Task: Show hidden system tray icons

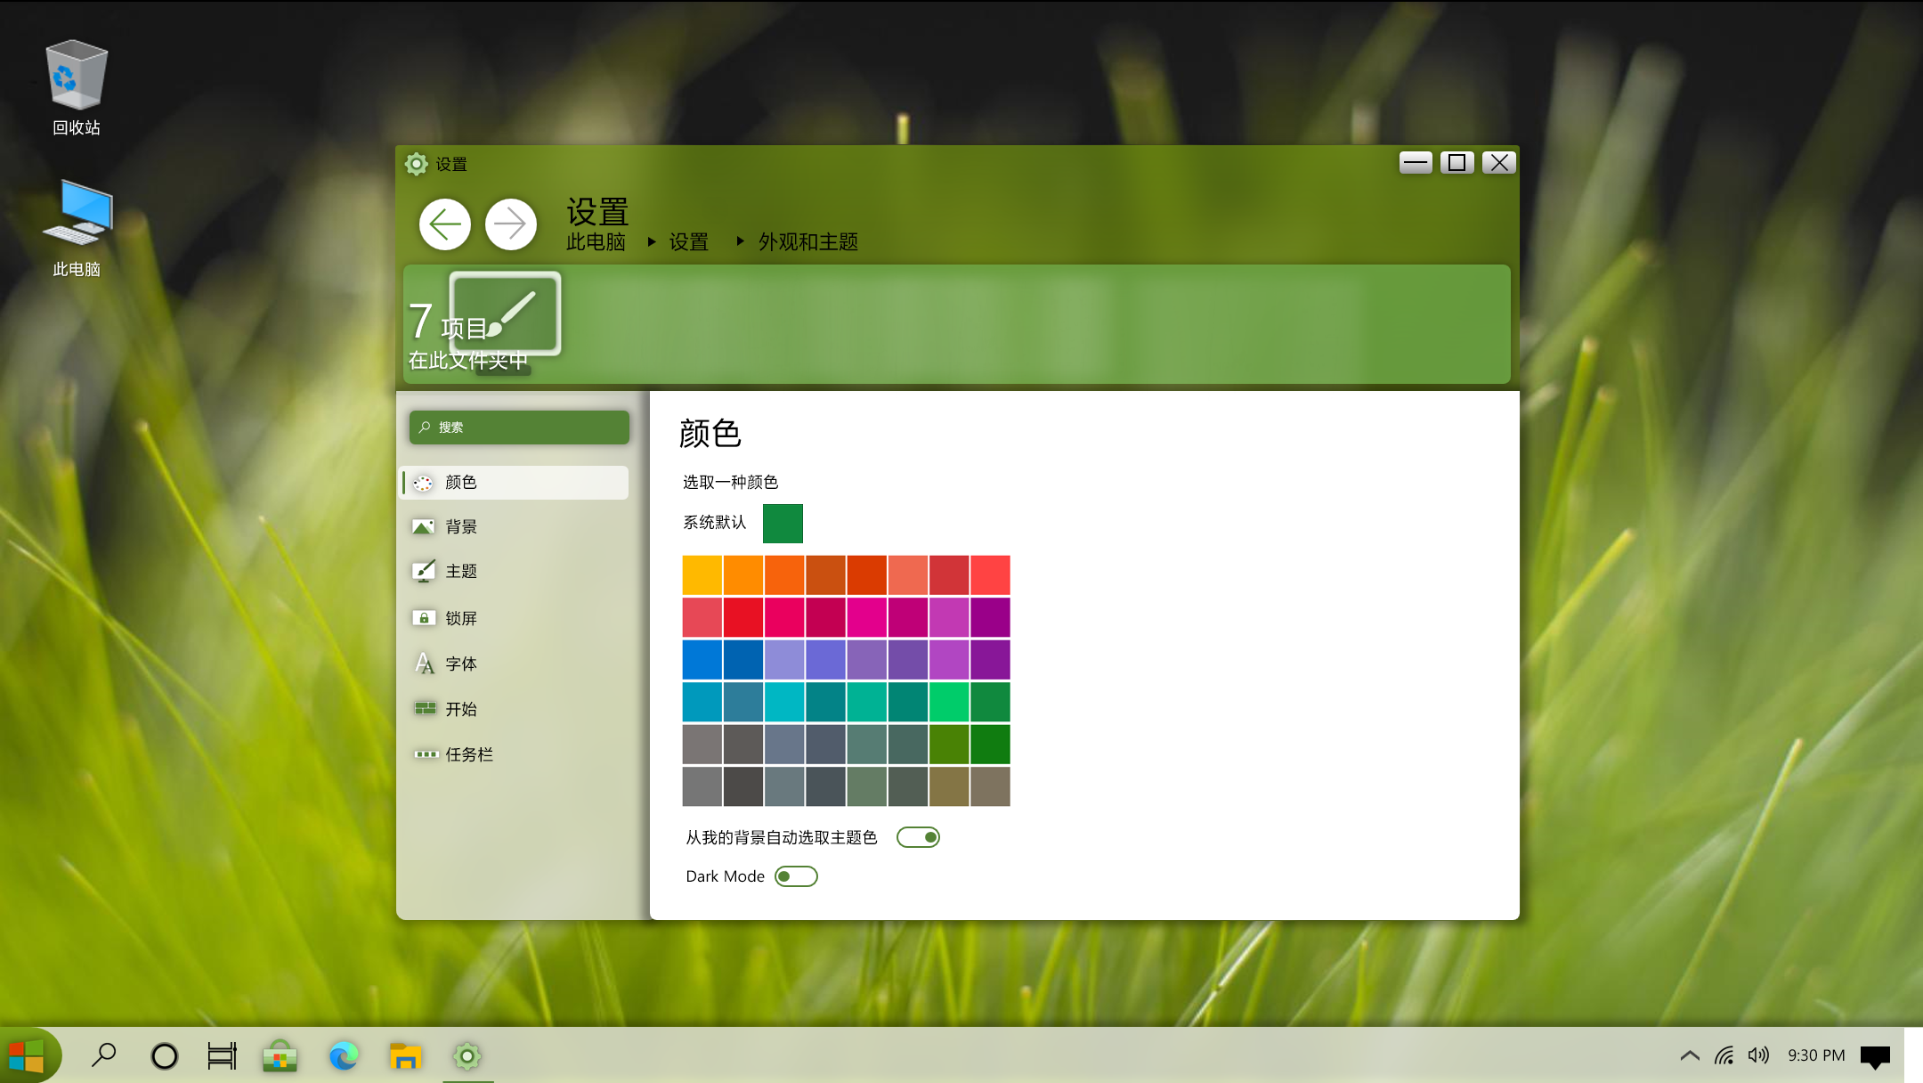Action: (1689, 1056)
